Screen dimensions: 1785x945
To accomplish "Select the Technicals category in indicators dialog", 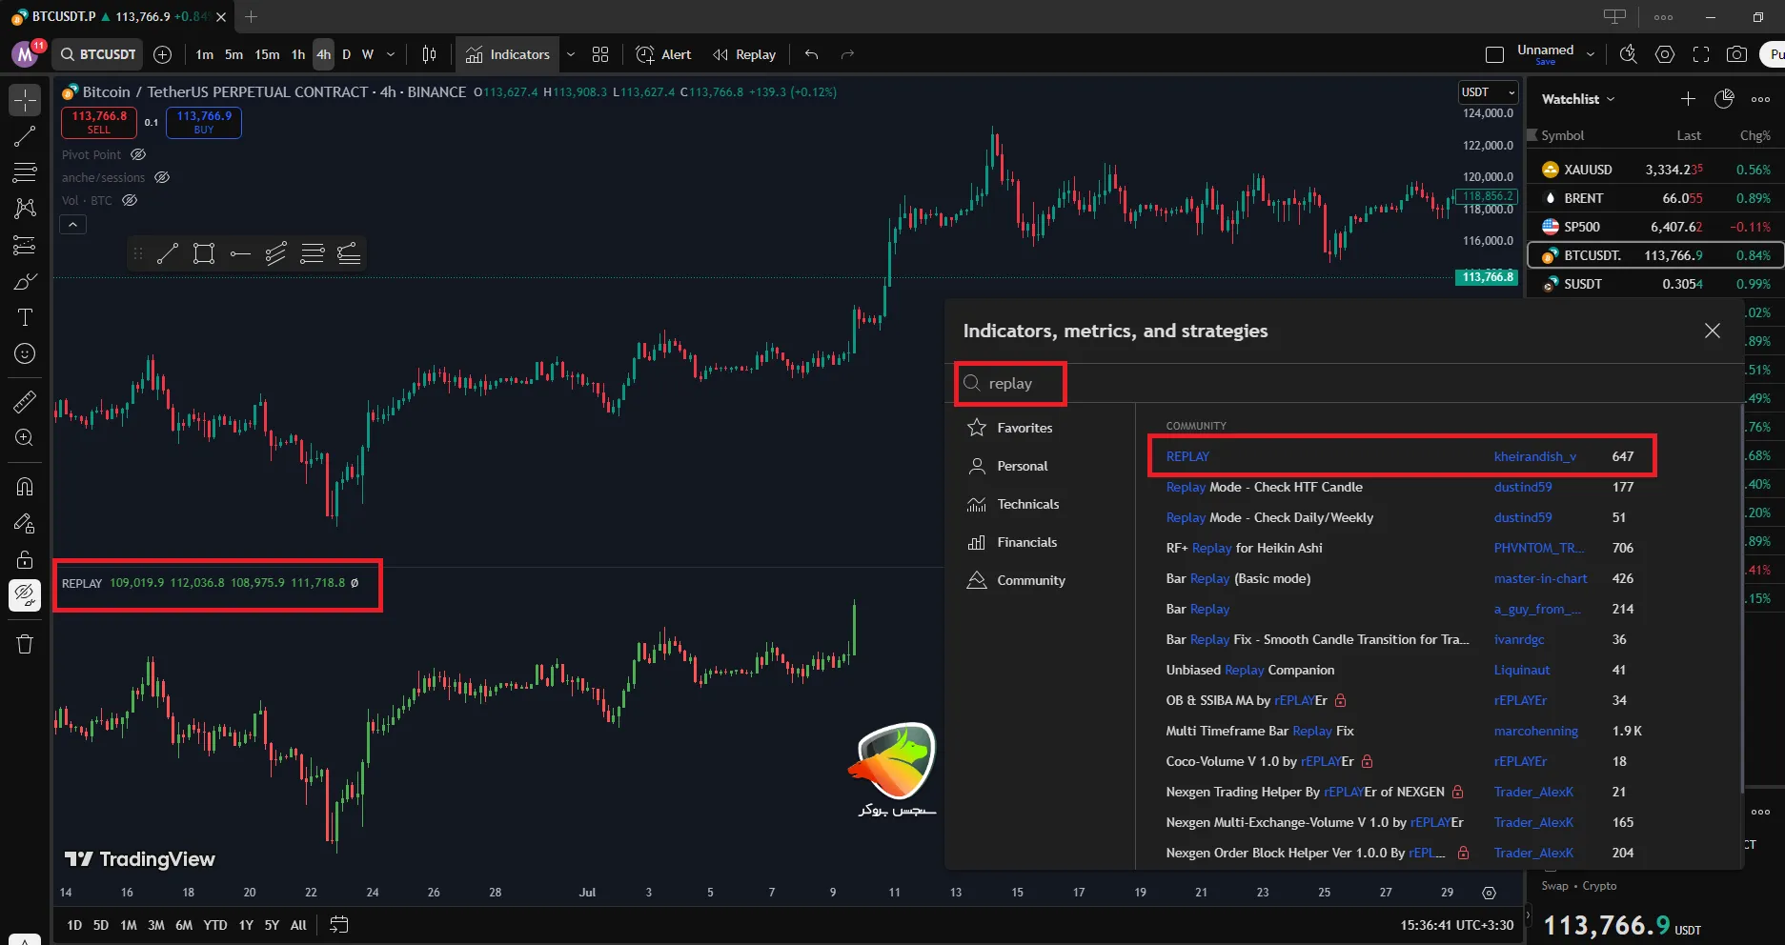I will click(x=1027, y=504).
